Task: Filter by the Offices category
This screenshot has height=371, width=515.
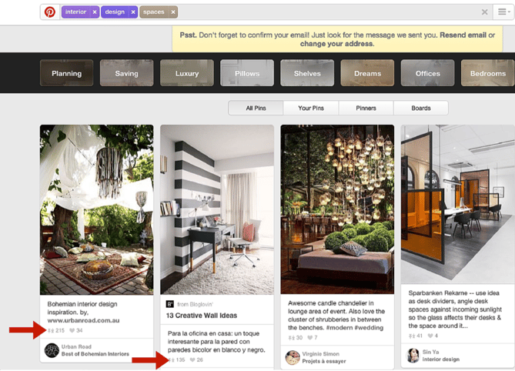Action: pos(428,73)
